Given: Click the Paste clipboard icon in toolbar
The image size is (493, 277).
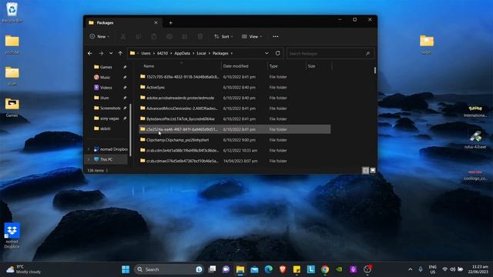Looking at the screenshot, I should click(154, 37).
